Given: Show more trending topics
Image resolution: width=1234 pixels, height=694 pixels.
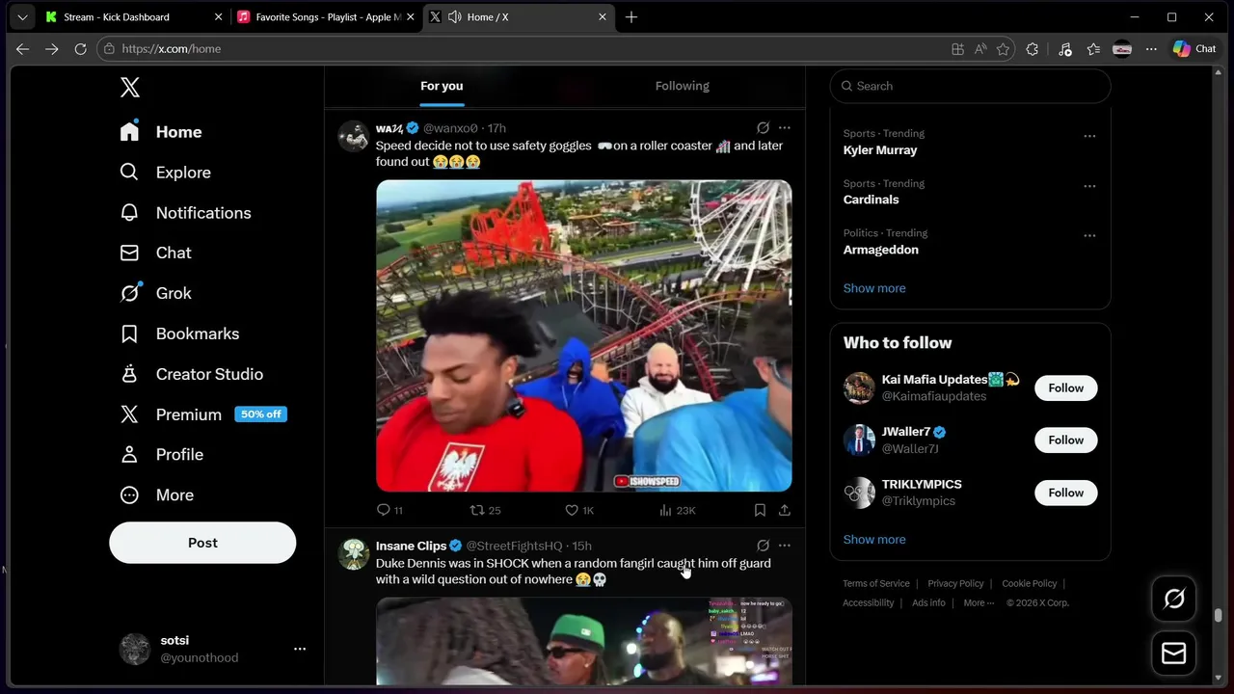Looking at the screenshot, I should click(x=874, y=288).
